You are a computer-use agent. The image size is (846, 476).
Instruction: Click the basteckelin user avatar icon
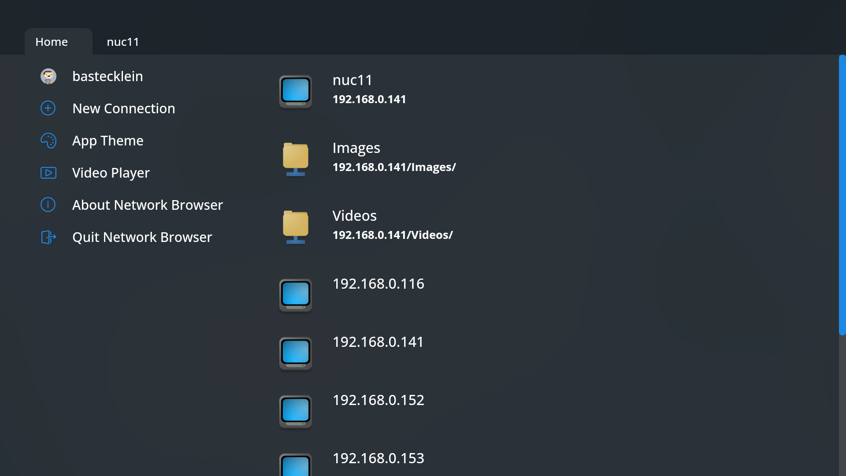point(48,76)
